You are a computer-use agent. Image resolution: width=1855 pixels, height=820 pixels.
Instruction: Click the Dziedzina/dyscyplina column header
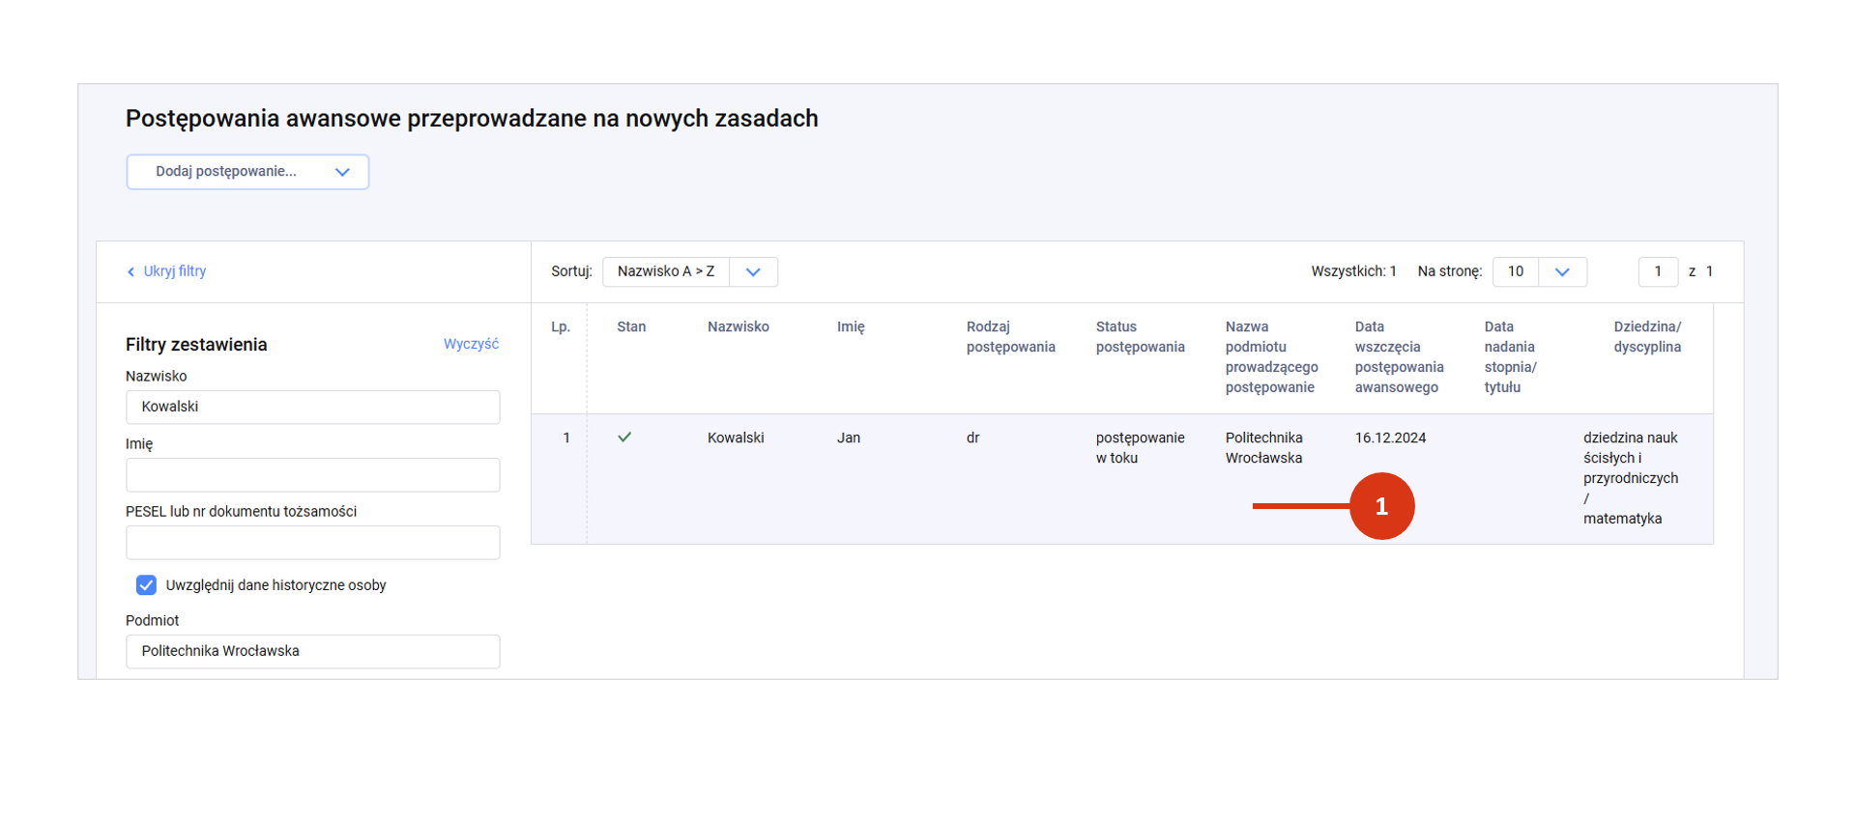(1646, 337)
